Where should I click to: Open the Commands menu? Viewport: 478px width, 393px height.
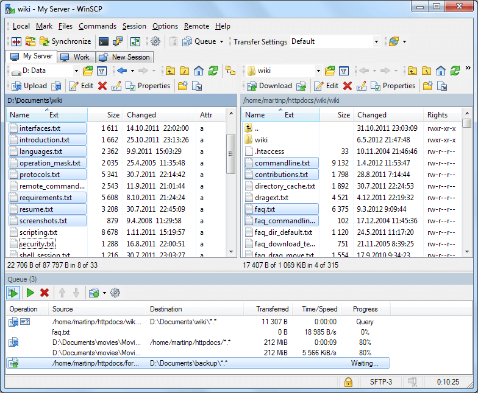[x=97, y=26]
